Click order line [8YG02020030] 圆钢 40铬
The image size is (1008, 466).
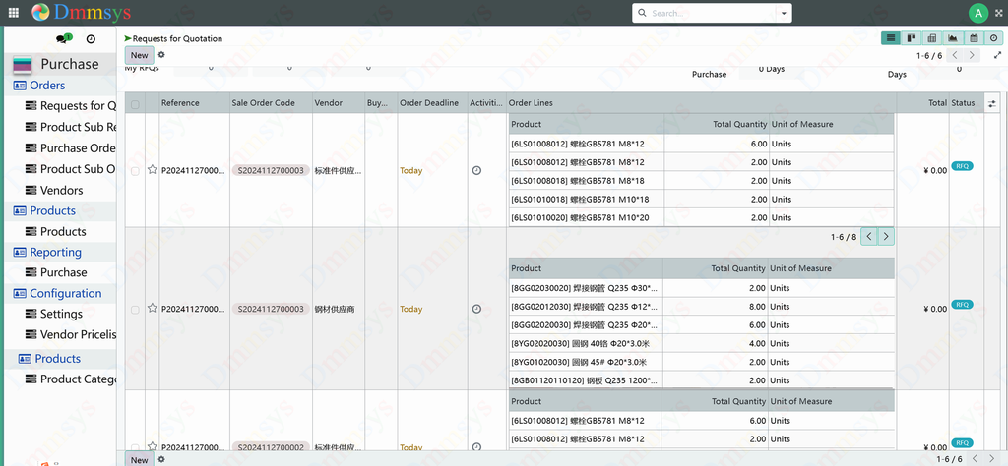580,343
